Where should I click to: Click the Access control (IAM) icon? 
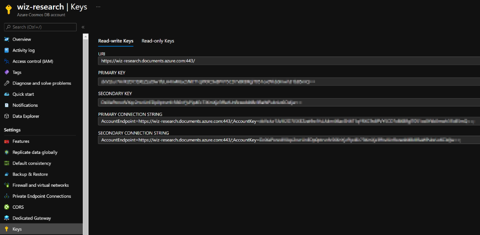(x=6, y=61)
